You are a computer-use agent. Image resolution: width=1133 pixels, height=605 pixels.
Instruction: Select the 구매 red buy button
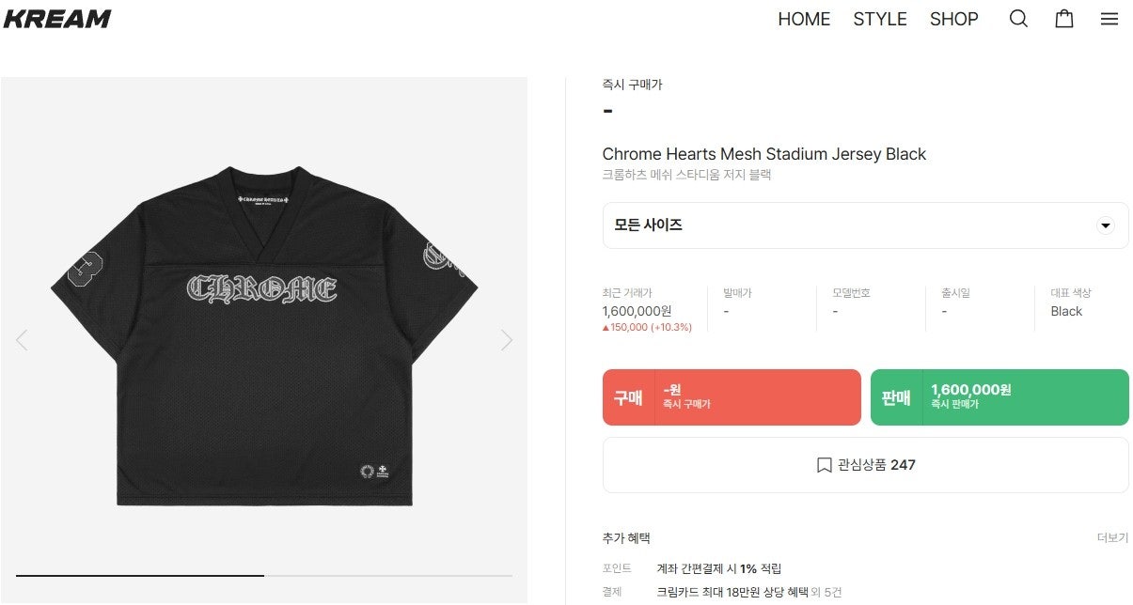coord(732,396)
